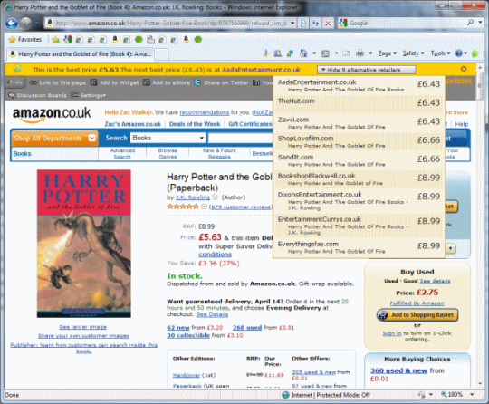Click the search magnifier in the Google box
This screenshot has height=404, width=489.
tap(470, 23)
